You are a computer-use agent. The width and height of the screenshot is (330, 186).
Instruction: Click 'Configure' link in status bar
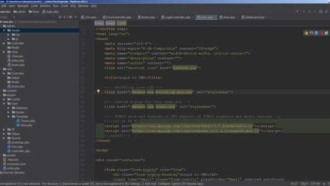pyautogui.click(x=164, y=184)
